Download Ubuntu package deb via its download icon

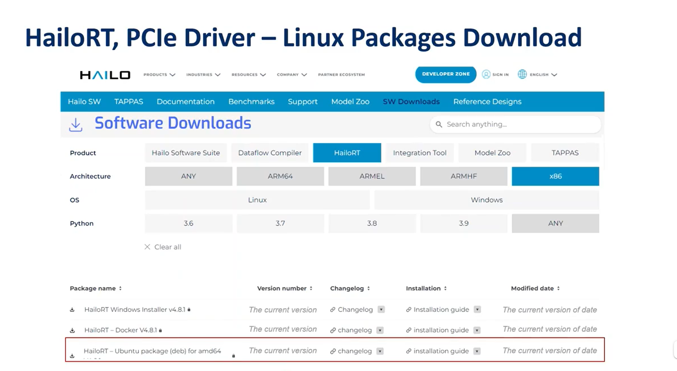point(72,356)
